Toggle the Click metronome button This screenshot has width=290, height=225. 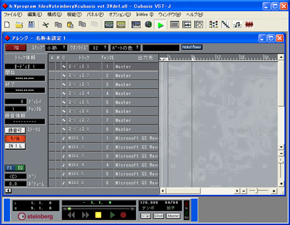pos(158,216)
